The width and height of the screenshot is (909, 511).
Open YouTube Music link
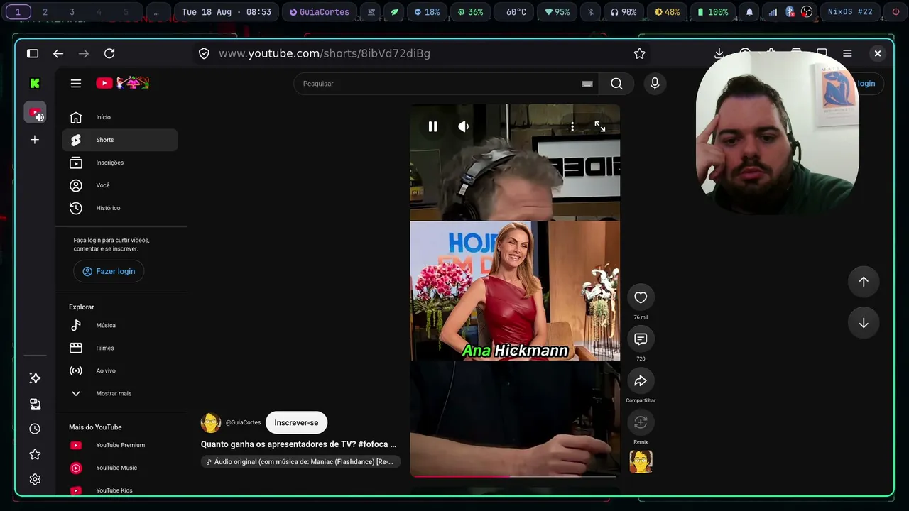(x=120, y=468)
